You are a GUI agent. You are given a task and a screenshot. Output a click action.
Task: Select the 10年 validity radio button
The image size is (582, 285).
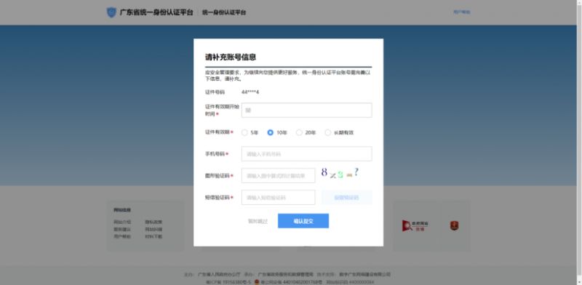[270, 132]
